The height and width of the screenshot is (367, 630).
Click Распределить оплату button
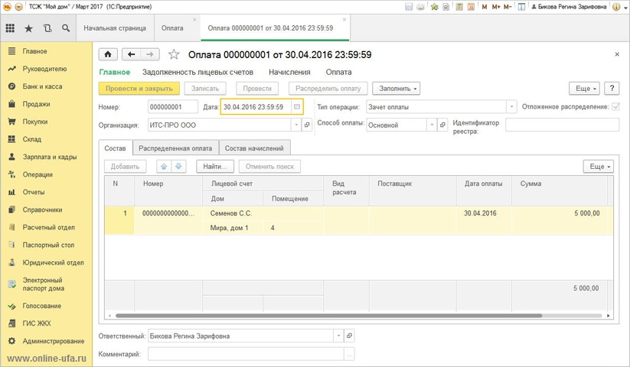(328, 89)
